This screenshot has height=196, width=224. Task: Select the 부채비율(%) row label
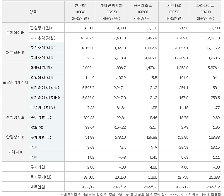[41, 137]
